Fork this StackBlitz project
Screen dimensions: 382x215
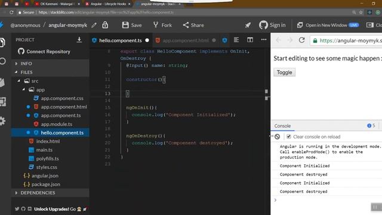point(162,25)
